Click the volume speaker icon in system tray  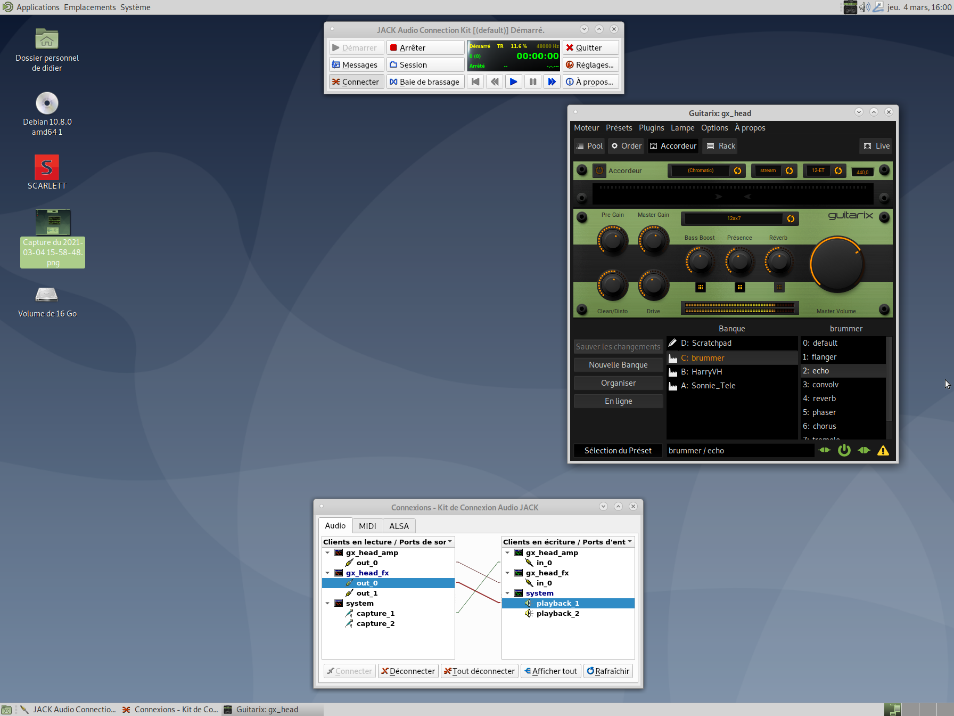click(x=864, y=7)
